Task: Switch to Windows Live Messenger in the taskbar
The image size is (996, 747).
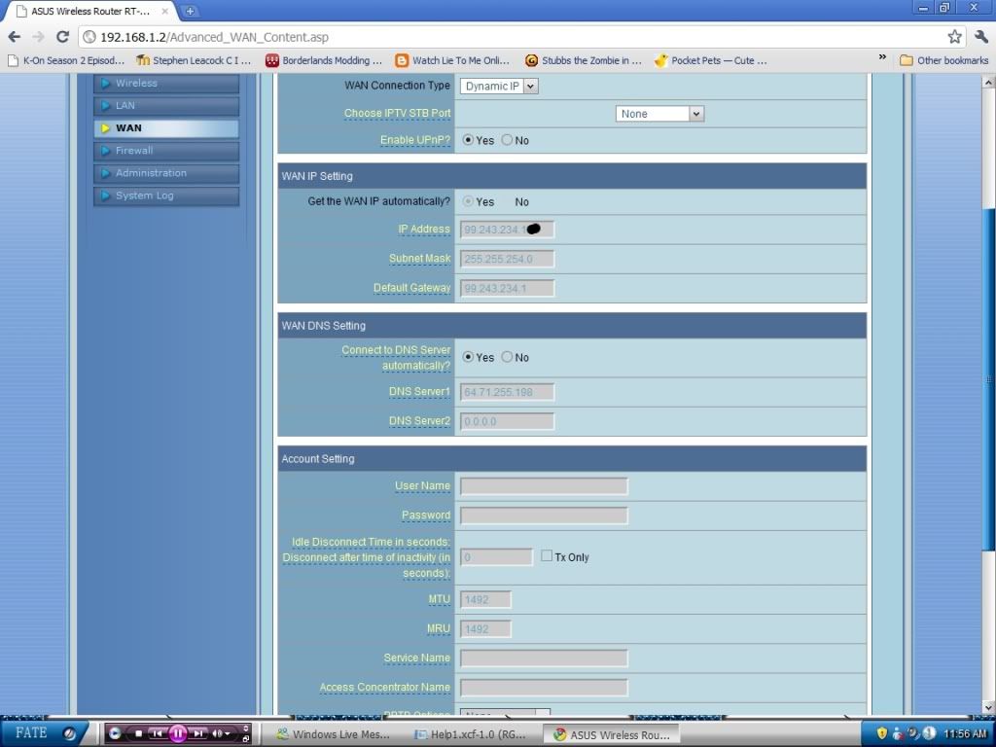Action: pos(334,734)
